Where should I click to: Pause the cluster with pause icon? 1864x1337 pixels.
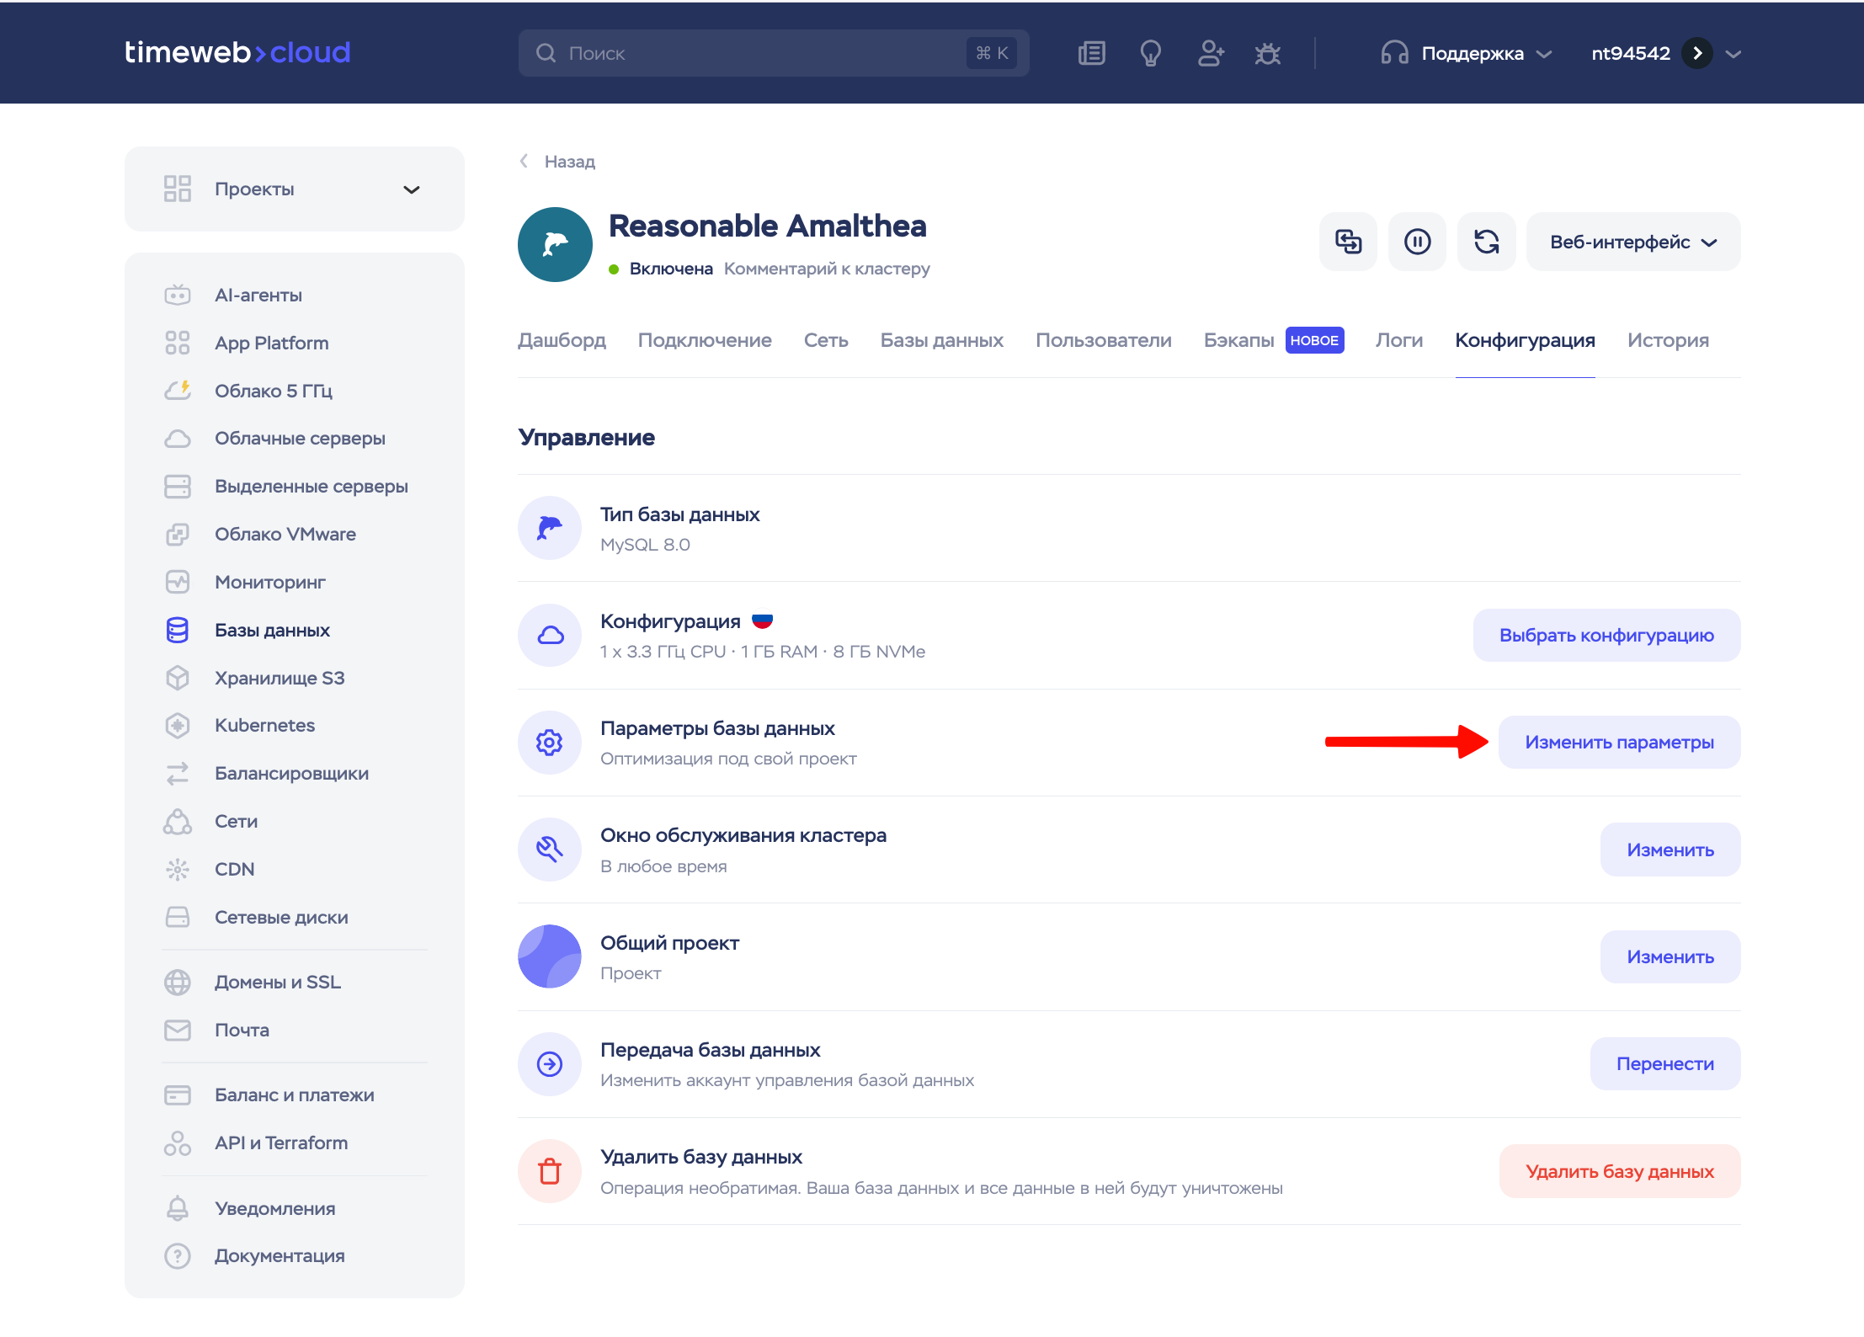1417,242
